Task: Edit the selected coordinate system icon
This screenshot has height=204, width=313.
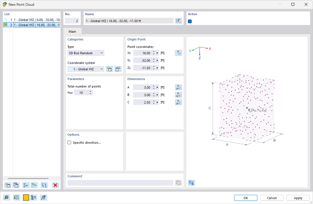Action: (x=118, y=69)
